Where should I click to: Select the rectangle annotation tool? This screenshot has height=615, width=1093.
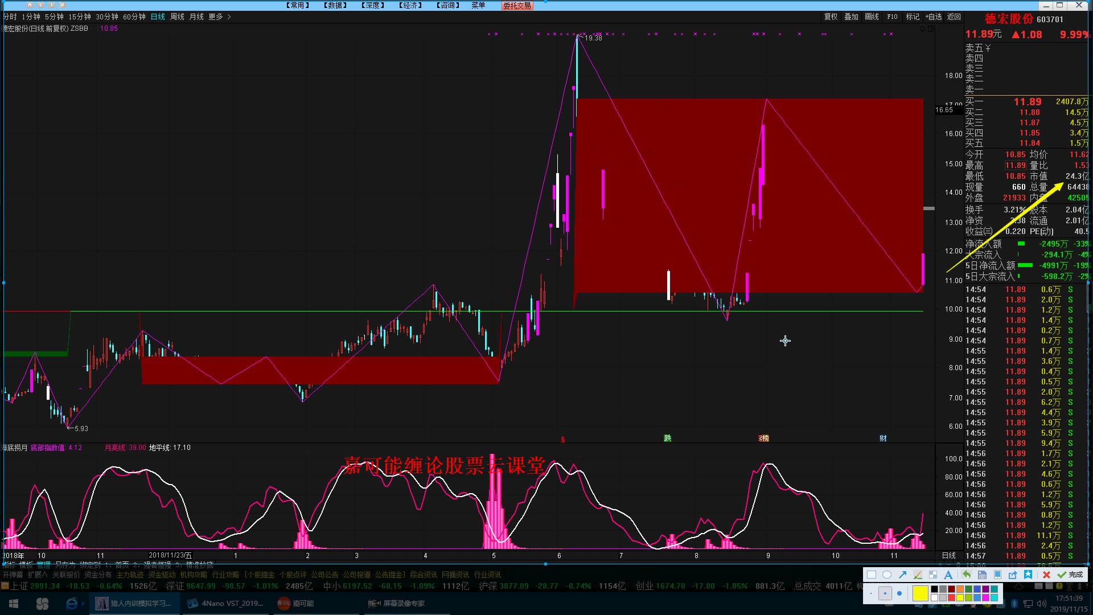tap(872, 575)
